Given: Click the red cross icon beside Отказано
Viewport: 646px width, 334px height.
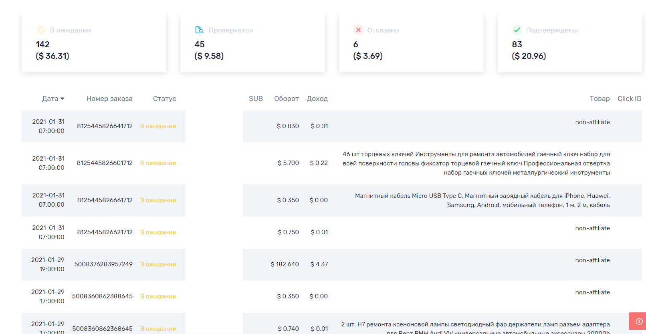Looking at the screenshot, I should click(358, 30).
